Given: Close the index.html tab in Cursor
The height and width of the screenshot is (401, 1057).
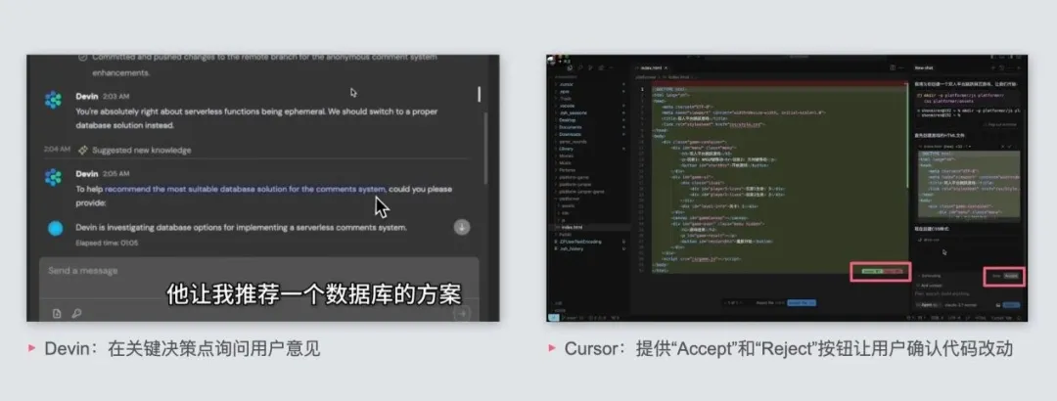Looking at the screenshot, I should tap(666, 67).
